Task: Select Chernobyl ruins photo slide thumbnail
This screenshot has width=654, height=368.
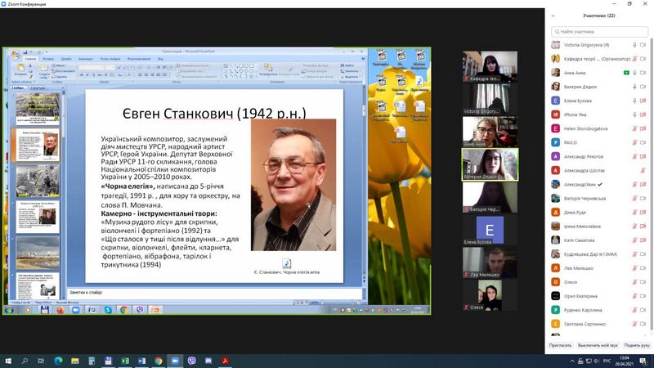Action: [x=38, y=181]
